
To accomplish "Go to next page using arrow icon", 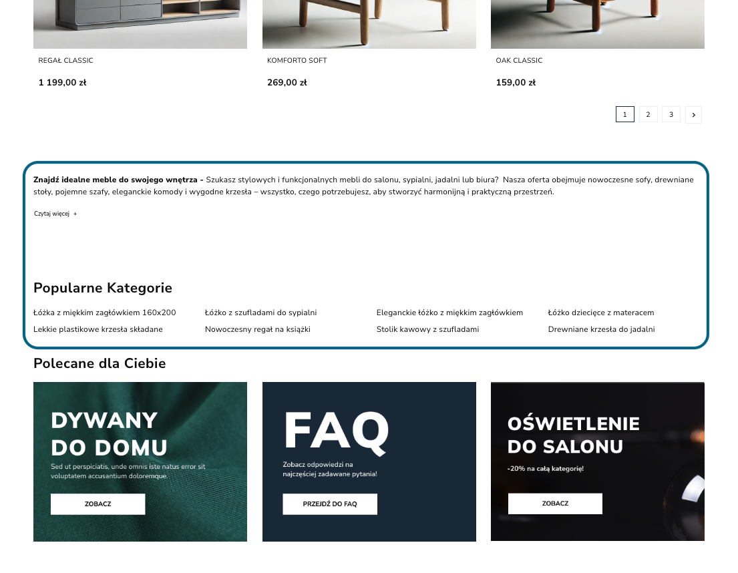I will (693, 115).
